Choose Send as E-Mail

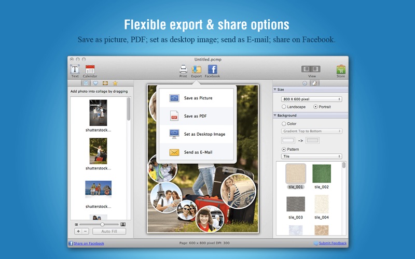[x=196, y=152]
